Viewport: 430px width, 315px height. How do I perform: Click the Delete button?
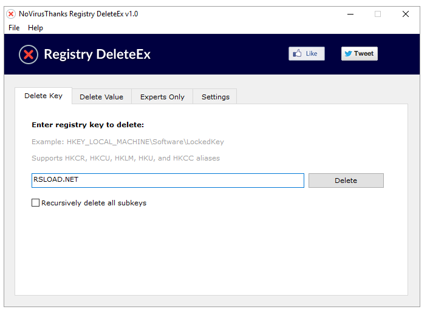[346, 181]
